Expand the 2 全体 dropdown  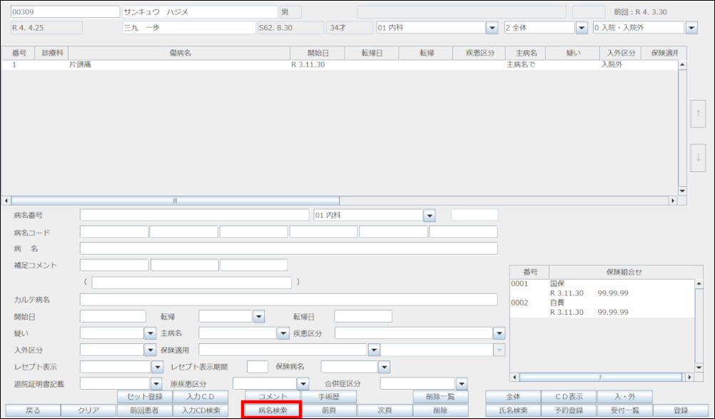[x=582, y=28]
